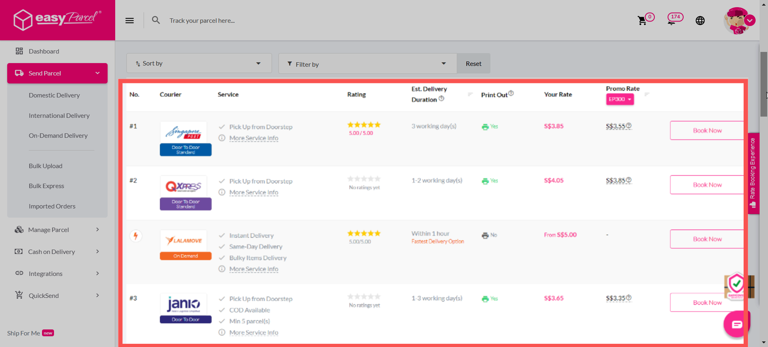Viewport: 768px width, 347px height.
Task: Expand the Manage Parcel menu
Action: (x=57, y=230)
